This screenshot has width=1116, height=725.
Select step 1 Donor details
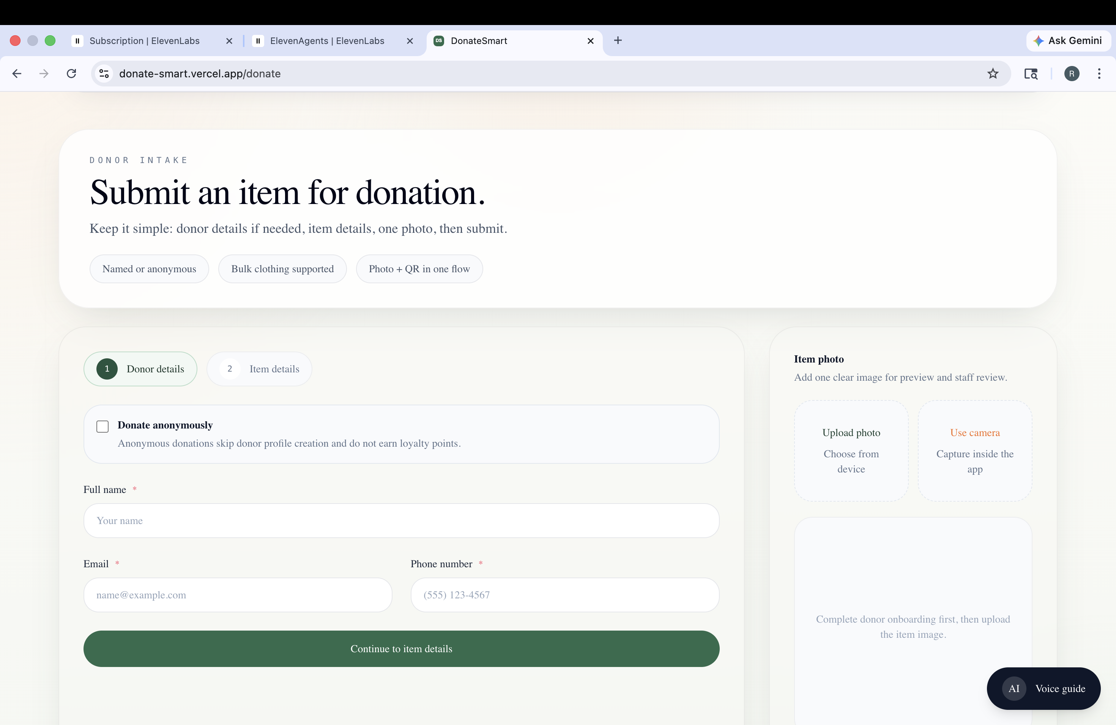140,369
